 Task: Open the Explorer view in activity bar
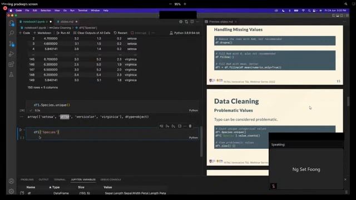(11, 23)
